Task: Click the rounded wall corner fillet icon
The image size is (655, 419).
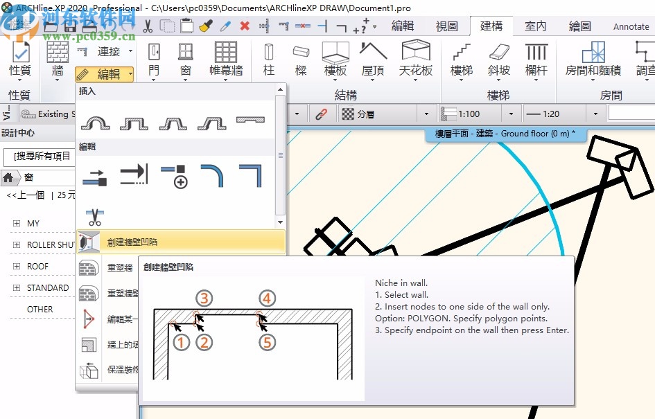Action: [212, 175]
